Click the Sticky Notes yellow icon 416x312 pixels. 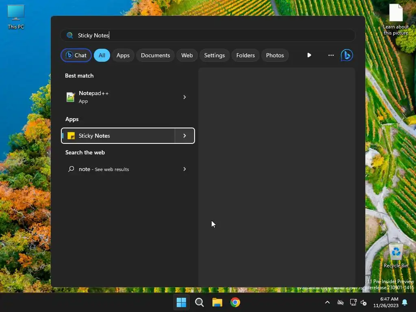71,136
